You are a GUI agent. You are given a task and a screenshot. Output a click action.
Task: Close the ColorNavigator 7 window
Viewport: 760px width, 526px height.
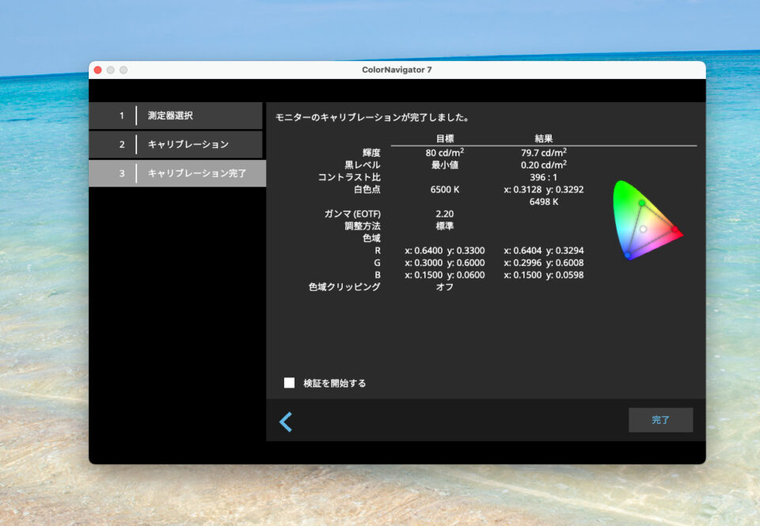pos(98,70)
